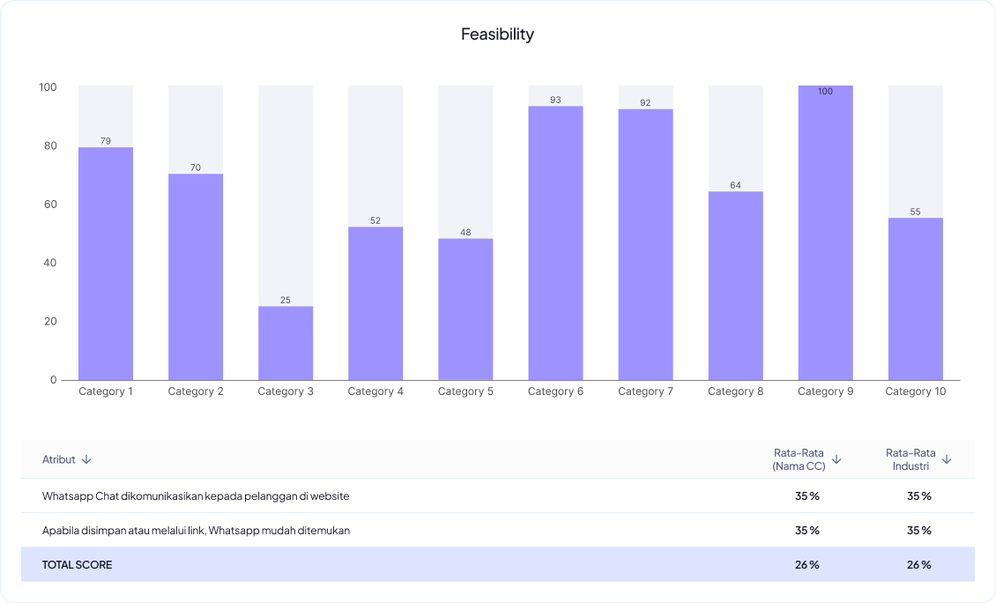
Task: Select the Category 9 bar showing 100
Action: pos(825,229)
